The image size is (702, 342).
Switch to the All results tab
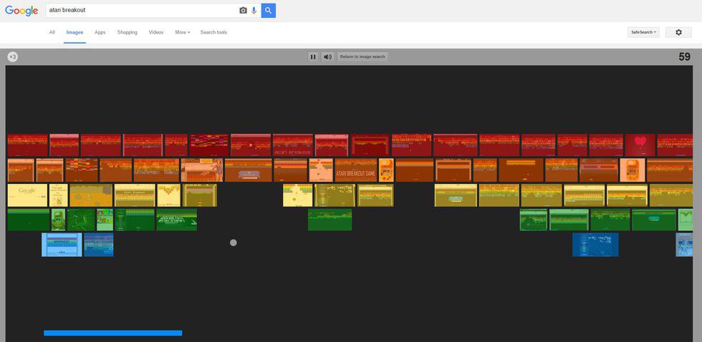point(52,32)
